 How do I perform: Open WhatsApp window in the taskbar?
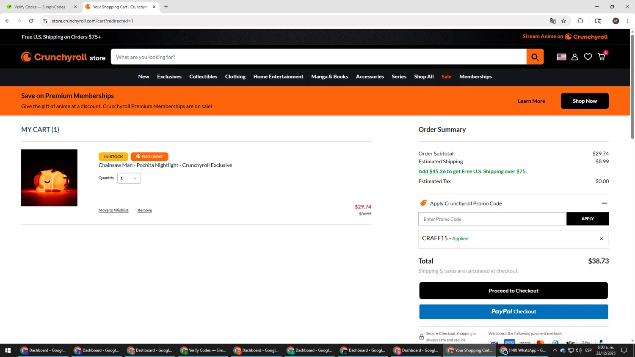pyautogui.click(x=523, y=350)
